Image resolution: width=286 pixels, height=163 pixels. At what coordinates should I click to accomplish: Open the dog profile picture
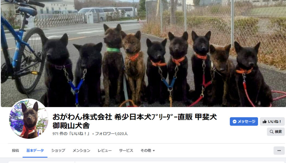pos(29,119)
